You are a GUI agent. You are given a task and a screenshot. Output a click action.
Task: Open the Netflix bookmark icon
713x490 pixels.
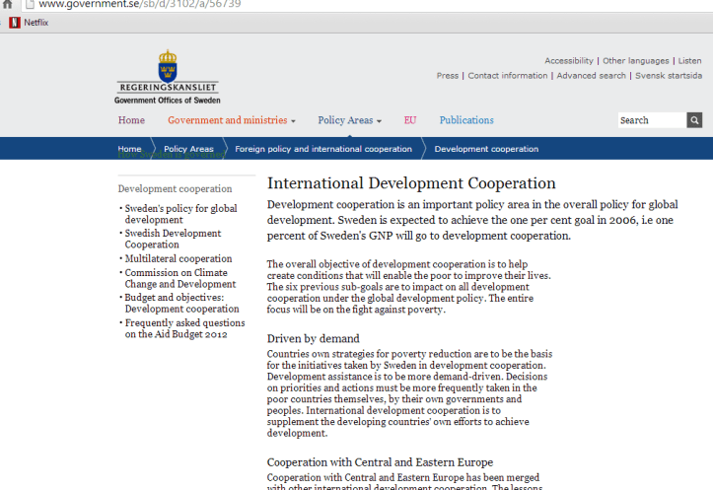[15, 23]
